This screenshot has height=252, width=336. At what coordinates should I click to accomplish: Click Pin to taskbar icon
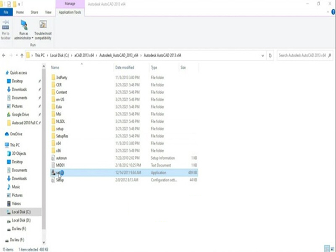(6, 25)
